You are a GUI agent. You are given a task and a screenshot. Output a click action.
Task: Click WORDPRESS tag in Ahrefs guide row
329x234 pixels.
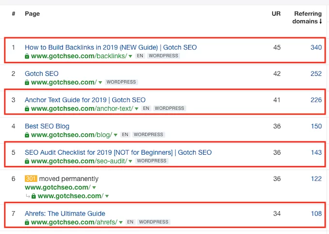(153, 222)
